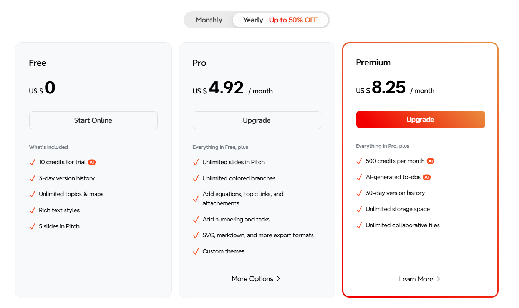Screen dimensions: 519x308
Task: Upgrade to the Pro plan
Action: pos(257,120)
